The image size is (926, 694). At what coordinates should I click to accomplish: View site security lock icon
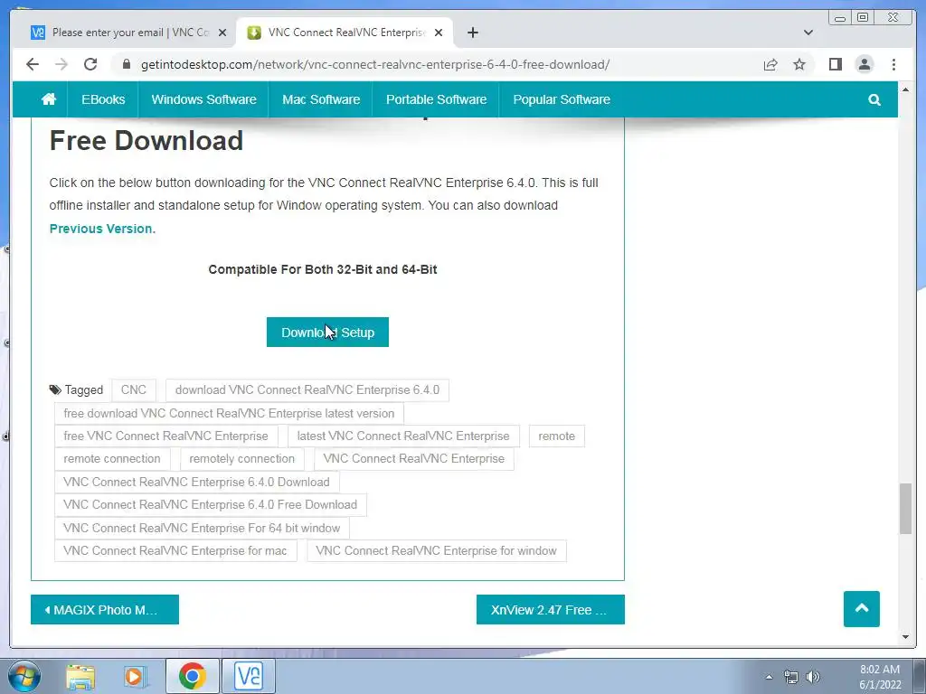[x=127, y=64]
